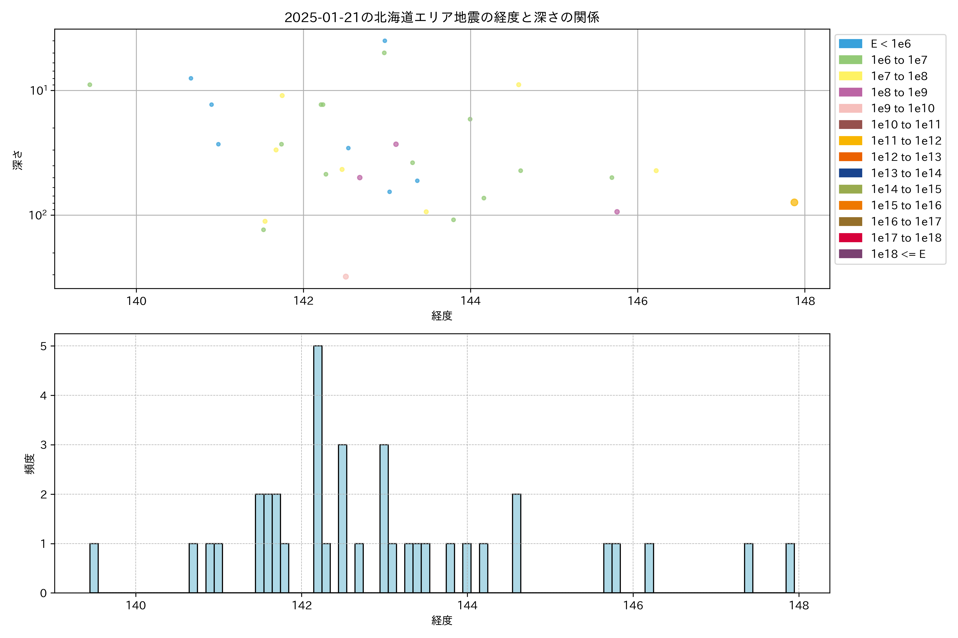Click the blue 'E < 1e6' legend swatch
The image size is (958, 638).
click(850, 44)
